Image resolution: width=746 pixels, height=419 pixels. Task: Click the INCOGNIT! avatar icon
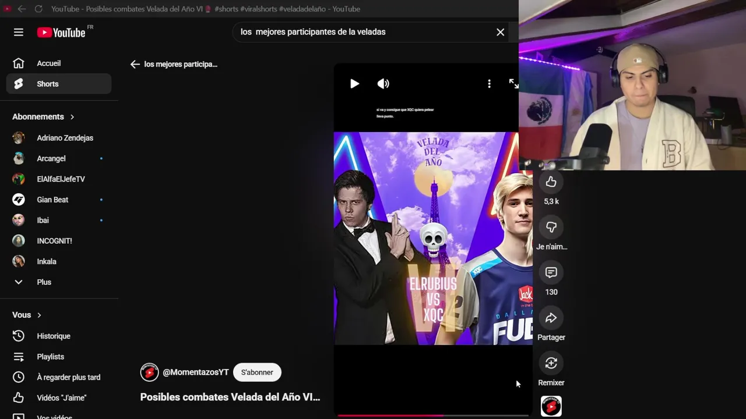[19, 241]
